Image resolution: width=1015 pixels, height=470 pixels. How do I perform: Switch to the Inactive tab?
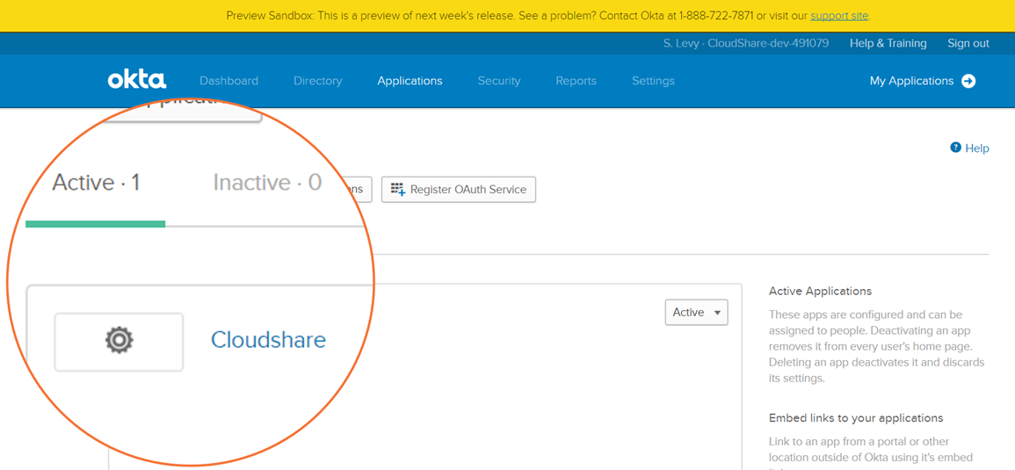click(267, 184)
